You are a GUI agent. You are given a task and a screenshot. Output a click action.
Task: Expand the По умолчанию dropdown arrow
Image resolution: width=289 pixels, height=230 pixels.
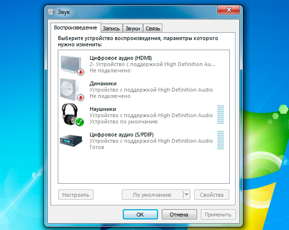coord(186,195)
